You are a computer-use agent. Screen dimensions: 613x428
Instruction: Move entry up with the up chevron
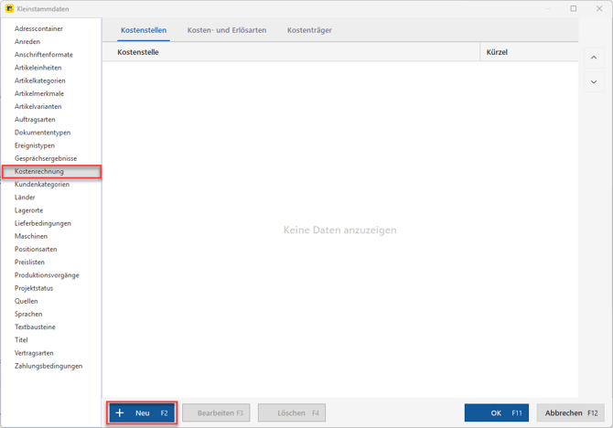pos(594,58)
